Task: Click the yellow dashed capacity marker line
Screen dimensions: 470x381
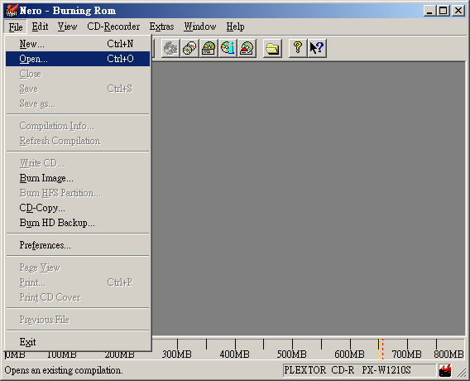Action: [379, 350]
